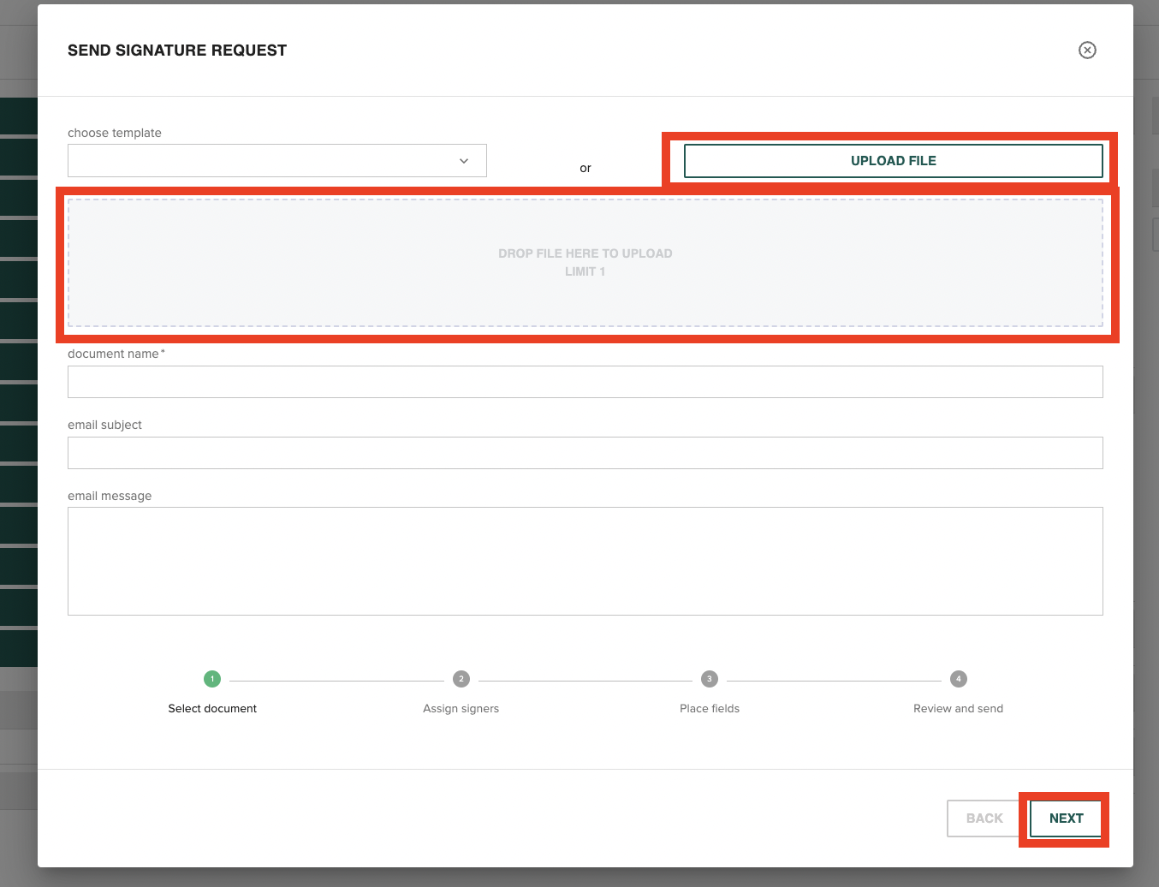Click the step 2 circle indicator
This screenshot has height=887, width=1159.
[x=461, y=678]
